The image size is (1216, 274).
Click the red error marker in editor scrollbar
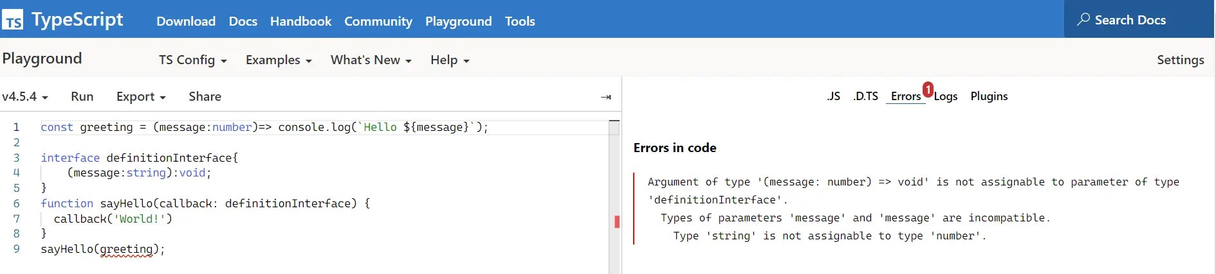(x=617, y=222)
